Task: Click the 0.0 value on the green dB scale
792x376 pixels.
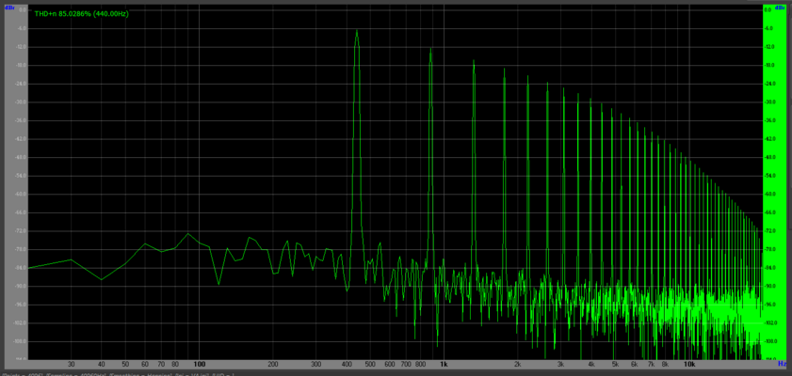Action: point(768,10)
